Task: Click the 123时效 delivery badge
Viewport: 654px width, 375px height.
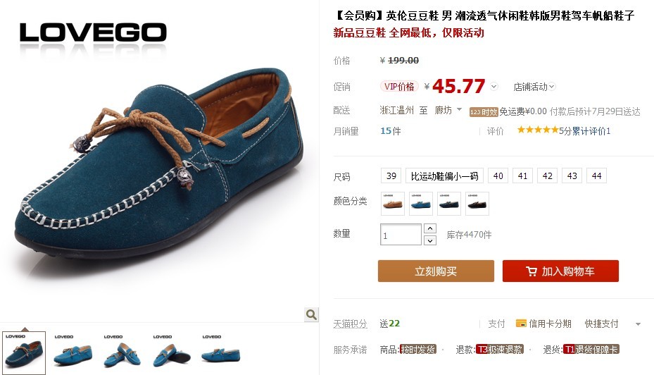Action: click(x=484, y=112)
